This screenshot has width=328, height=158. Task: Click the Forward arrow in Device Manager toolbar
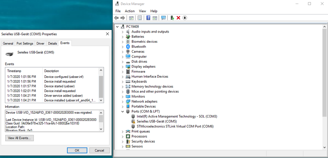123,18
